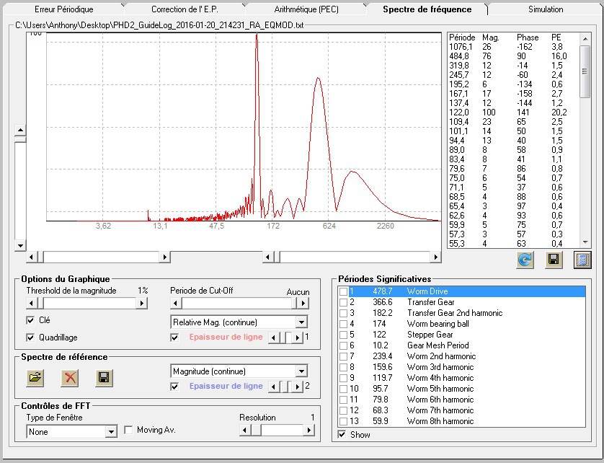This screenshot has width=604, height=463.
Task: Click the right arrow of the second horizontal graph scrollbar
Action: pyautogui.click(x=435, y=257)
